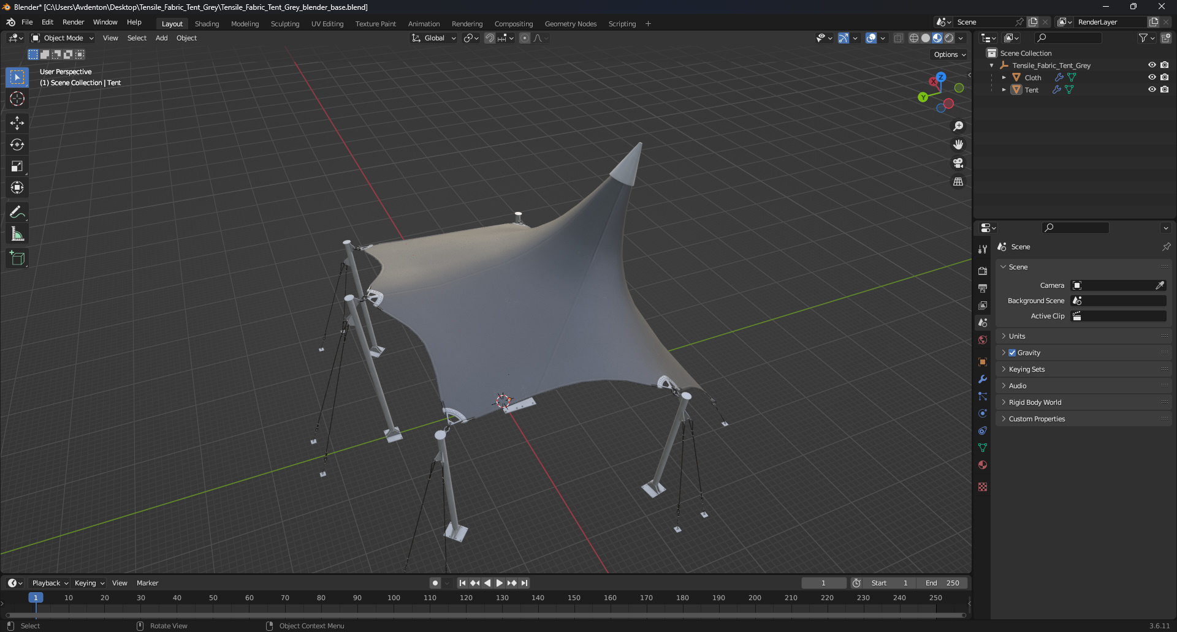1177x632 pixels.
Task: Activate the Rotate tool
Action: click(x=17, y=145)
